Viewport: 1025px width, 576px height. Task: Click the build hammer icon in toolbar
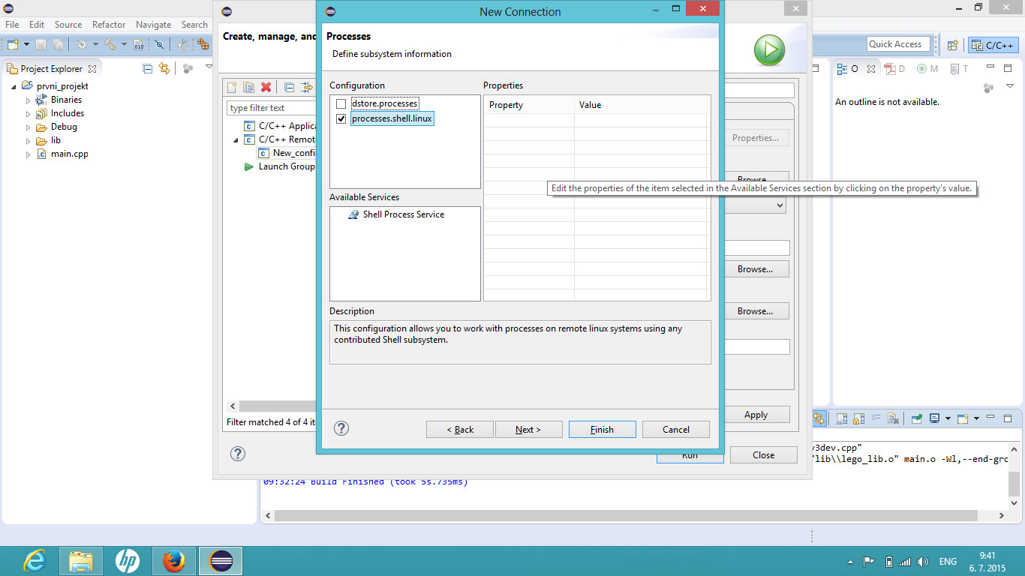[x=110, y=45]
